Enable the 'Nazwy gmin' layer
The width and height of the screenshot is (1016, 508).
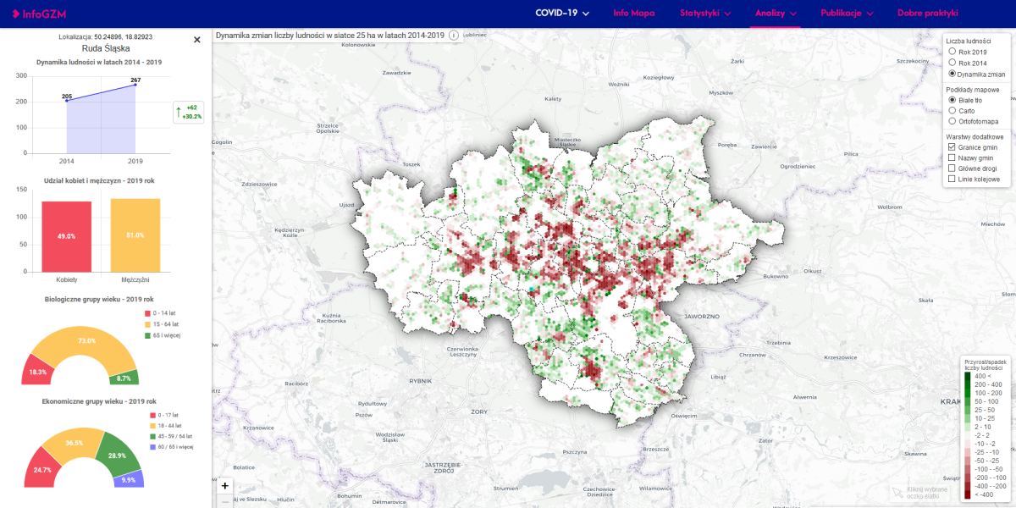(x=952, y=157)
